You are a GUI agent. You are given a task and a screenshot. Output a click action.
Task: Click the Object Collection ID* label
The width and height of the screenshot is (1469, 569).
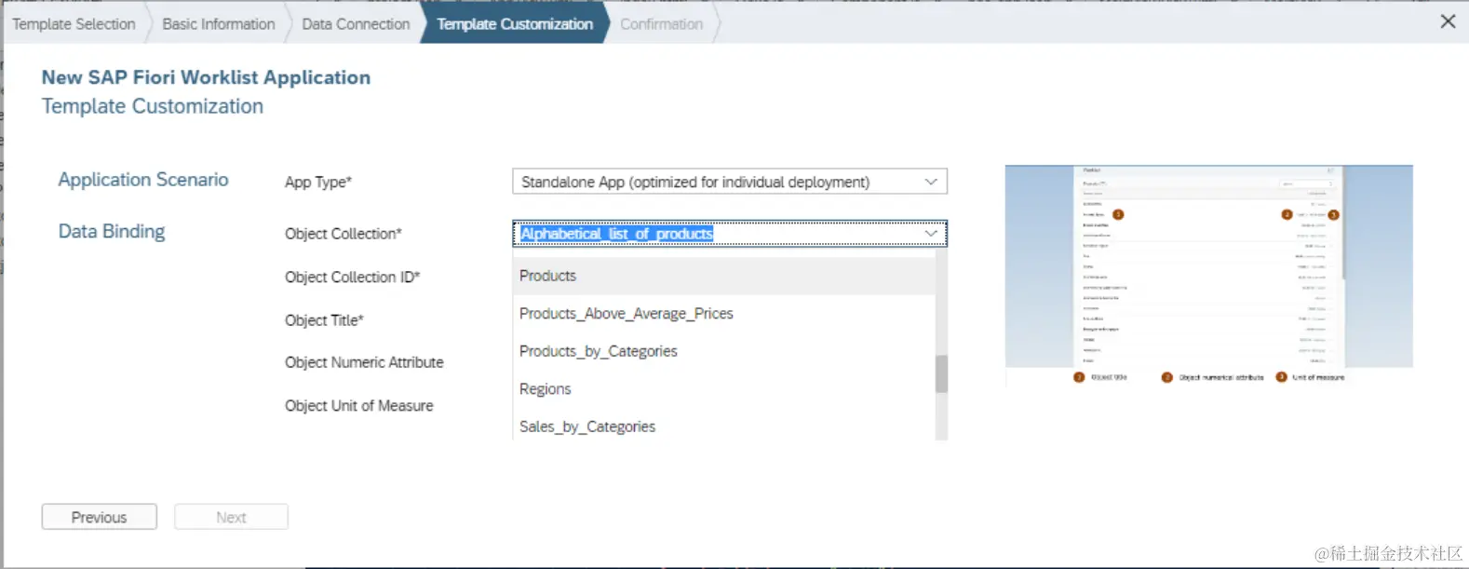[353, 278]
